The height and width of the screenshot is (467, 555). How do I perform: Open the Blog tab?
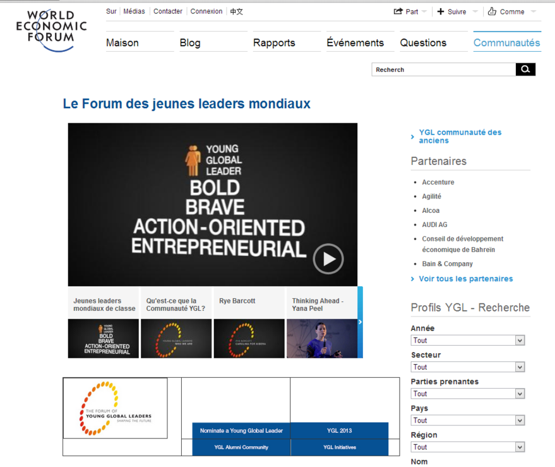click(190, 42)
